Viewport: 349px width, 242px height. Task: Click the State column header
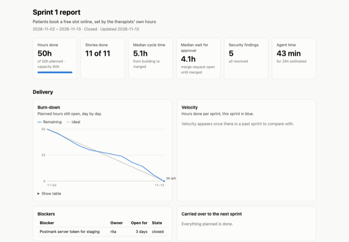157,223
